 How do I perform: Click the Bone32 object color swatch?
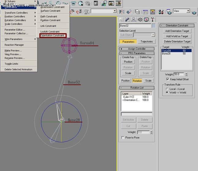(154, 26)
